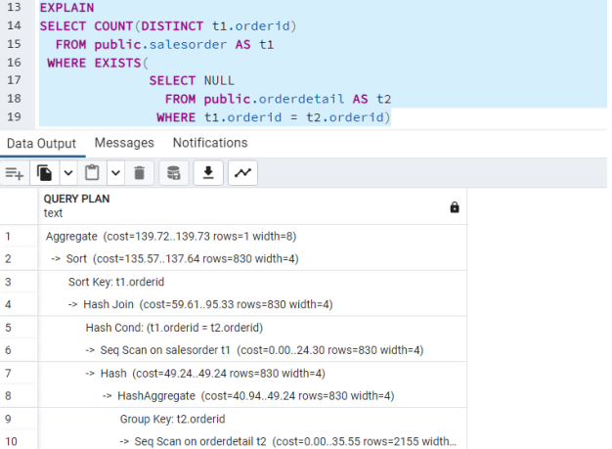
Task: Click the Download results icon
Action: pos(208,173)
